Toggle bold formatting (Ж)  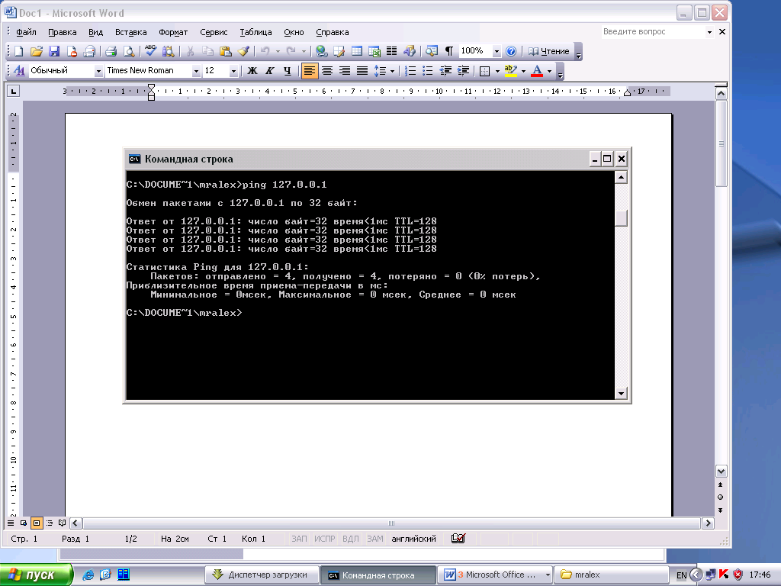pos(252,71)
